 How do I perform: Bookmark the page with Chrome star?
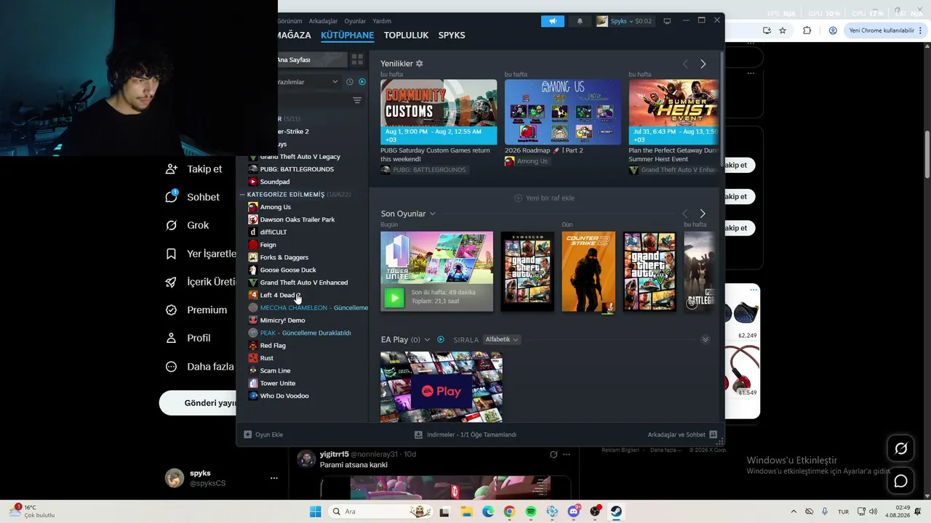pos(783,31)
